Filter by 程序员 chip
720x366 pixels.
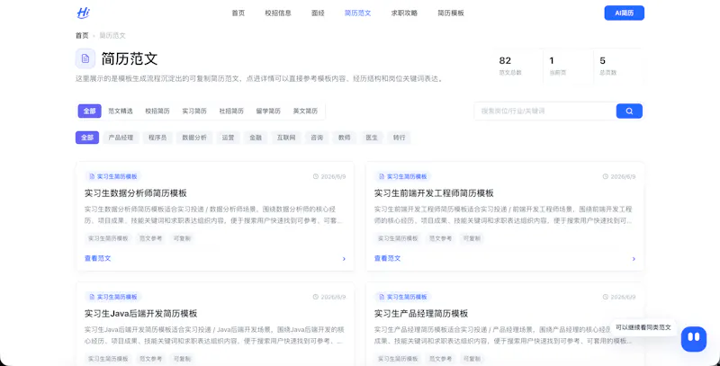click(157, 138)
